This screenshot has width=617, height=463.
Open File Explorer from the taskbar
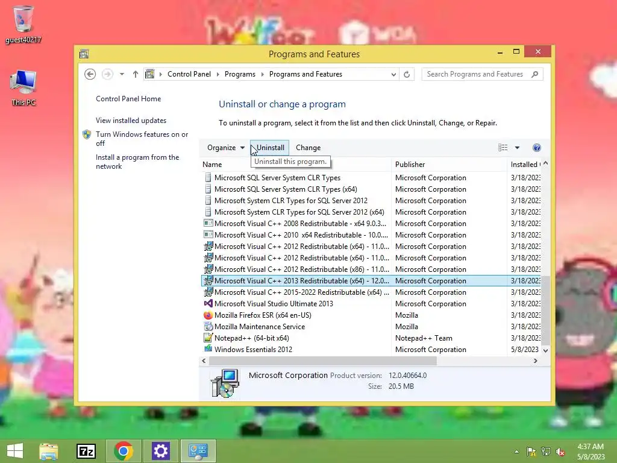point(49,451)
